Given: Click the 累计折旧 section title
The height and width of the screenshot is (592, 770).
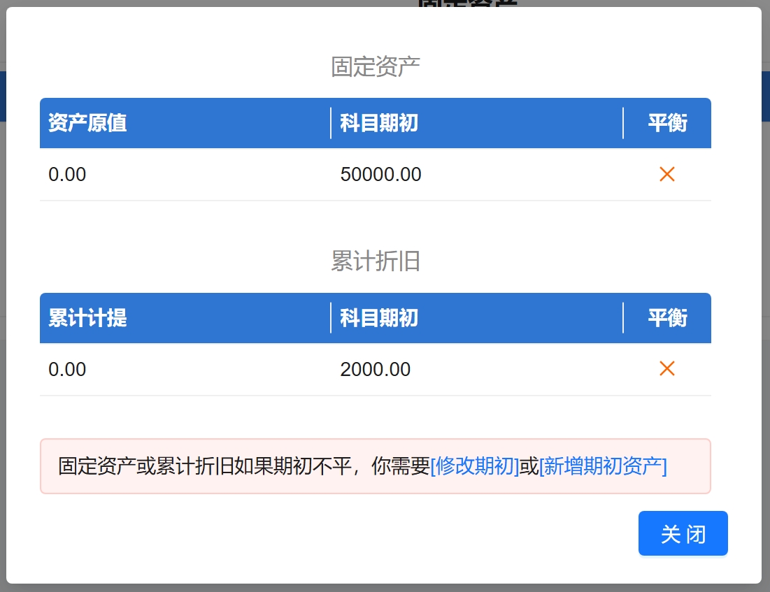Looking at the screenshot, I should pos(375,261).
